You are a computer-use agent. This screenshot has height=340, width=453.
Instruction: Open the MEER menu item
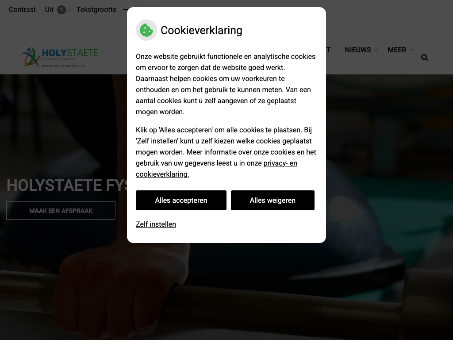[x=397, y=50]
